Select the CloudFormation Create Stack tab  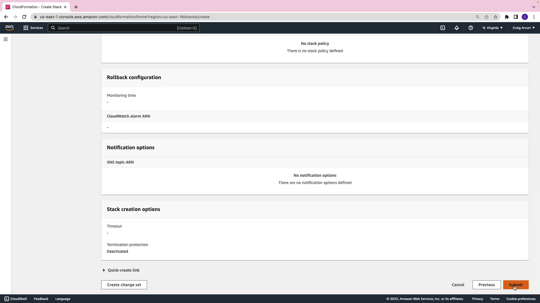coord(37,7)
